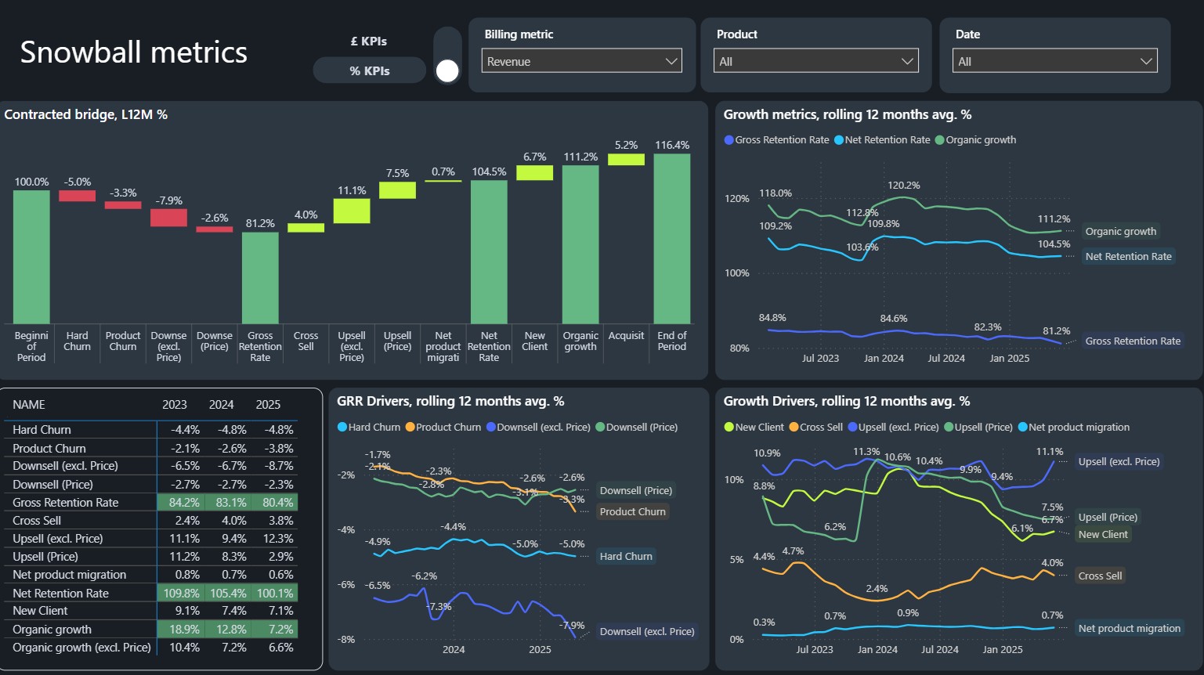Click the Upsell (excl. Price) 11.1% waterfall bar

(352, 211)
